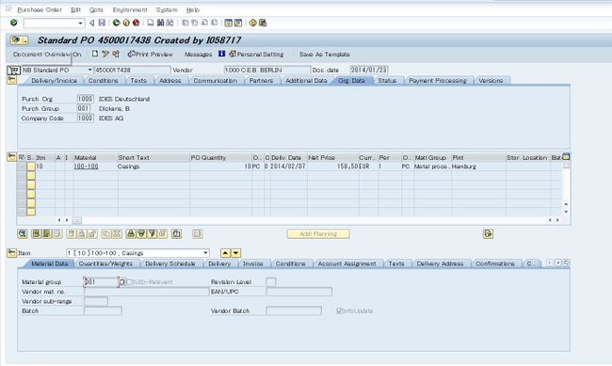Click the item table horizontal scrollbar
This screenshot has width=612, height=366.
[308, 220]
